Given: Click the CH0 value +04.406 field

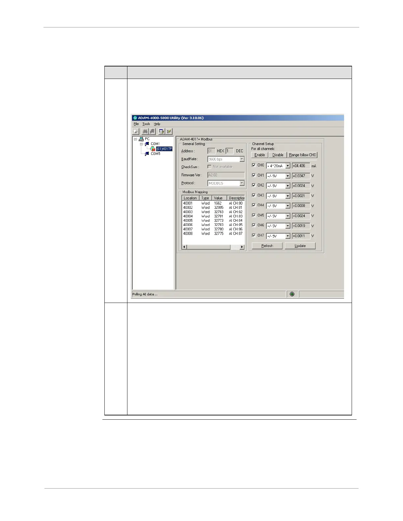Looking at the screenshot, I should (x=301, y=166).
